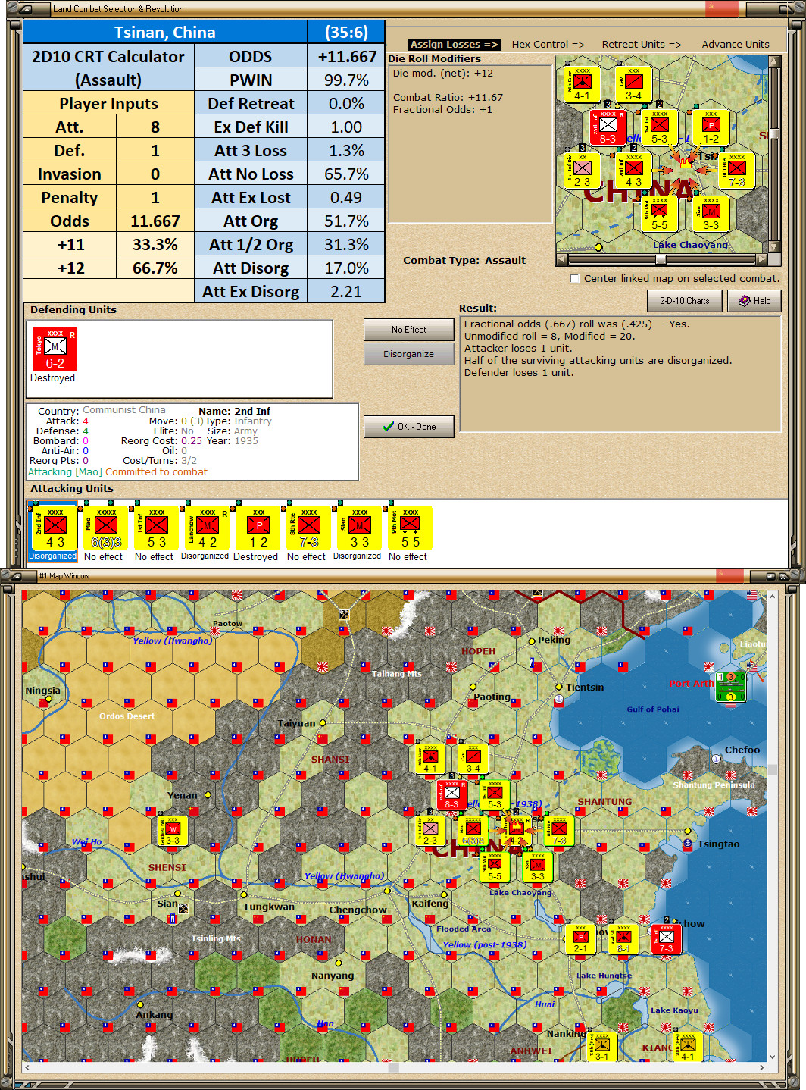Click the Def Retreat value 0.0%

coord(346,103)
